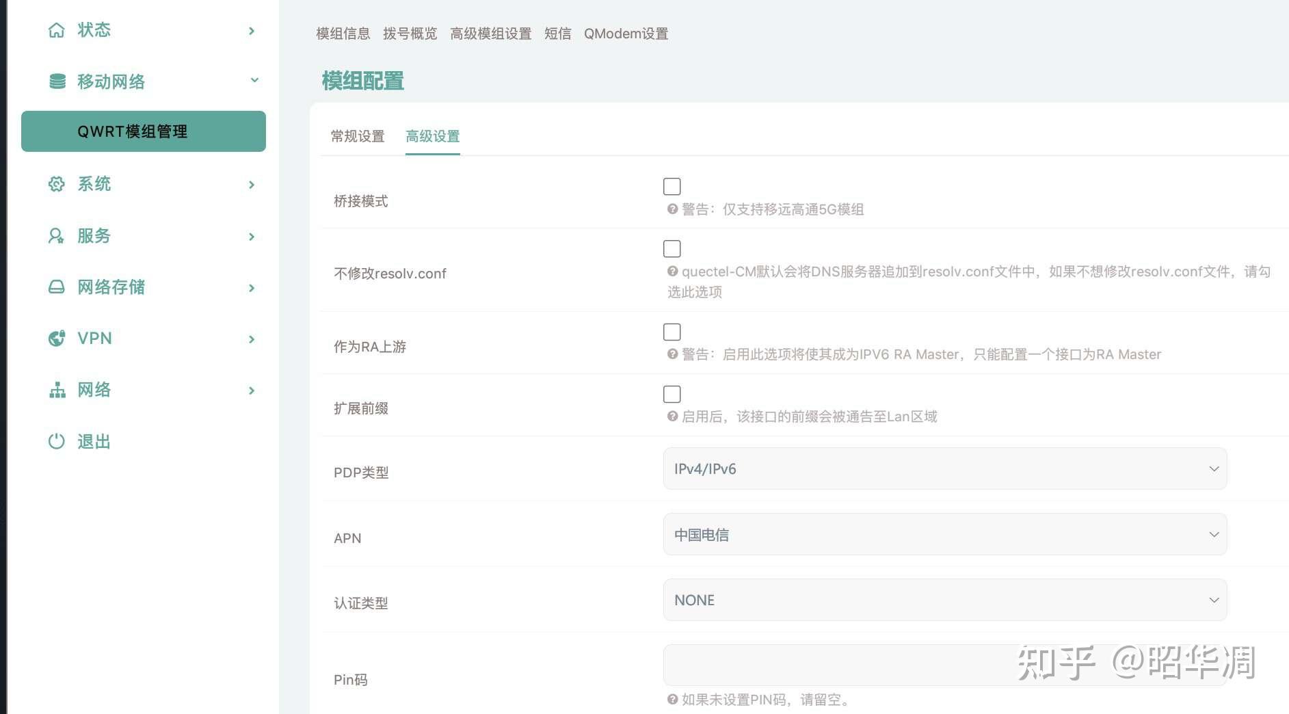Open the 短信 page from top navigation

tap(557, 34)
